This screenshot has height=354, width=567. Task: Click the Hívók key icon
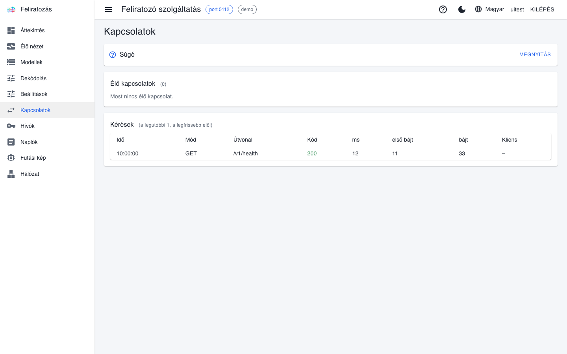[x=11, y=126]
